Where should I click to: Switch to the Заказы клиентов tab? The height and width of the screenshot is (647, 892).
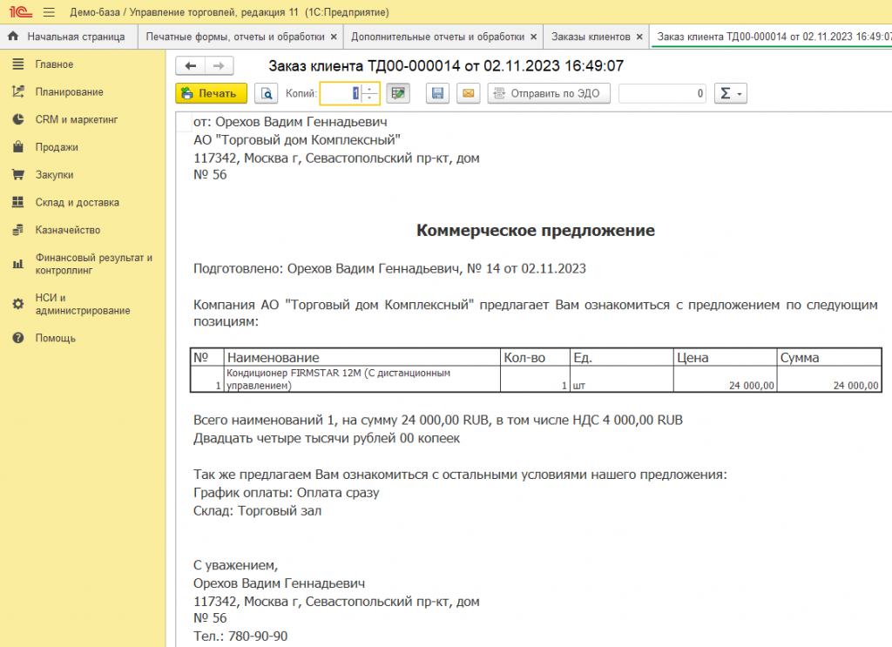[x=590, y=37]
